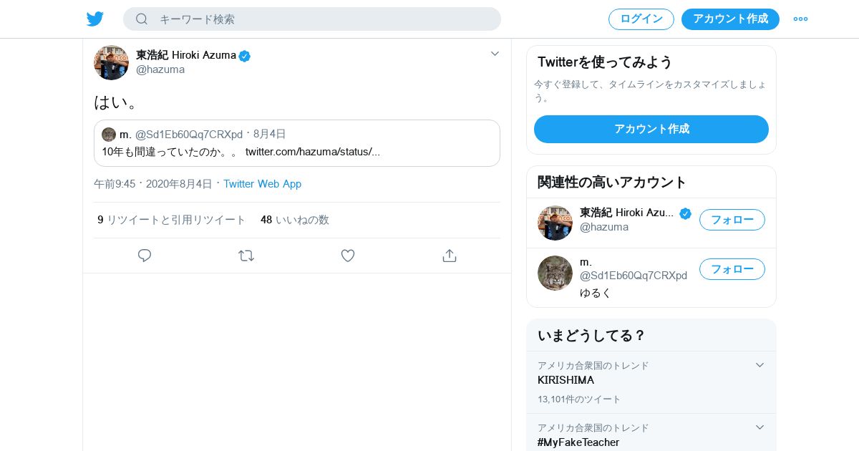
Task: Type in the キーワード検索 search field
Action: pos(322,19)
